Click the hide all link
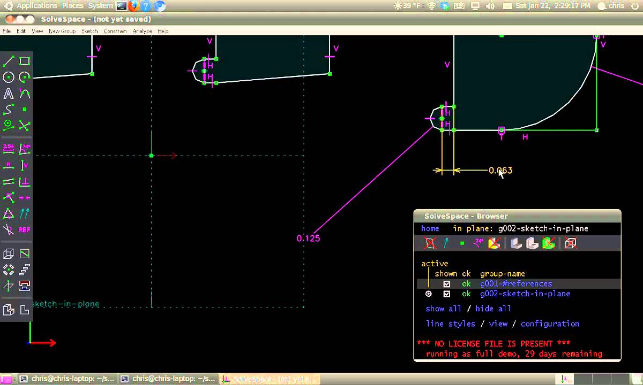Image resolution: width=643 pixels, height=385 pixels. [494, 309]
